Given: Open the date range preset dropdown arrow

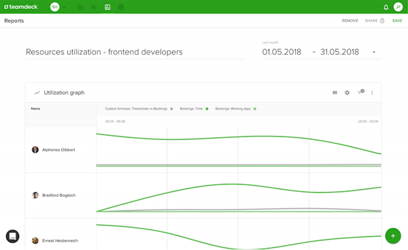Looking at the screenshot, I should pyautogui.click(x=374, y=52).
